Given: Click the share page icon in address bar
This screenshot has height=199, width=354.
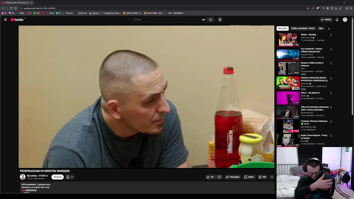Looking at the screenshot, I should pyautogui.click(x=313, y=8).
